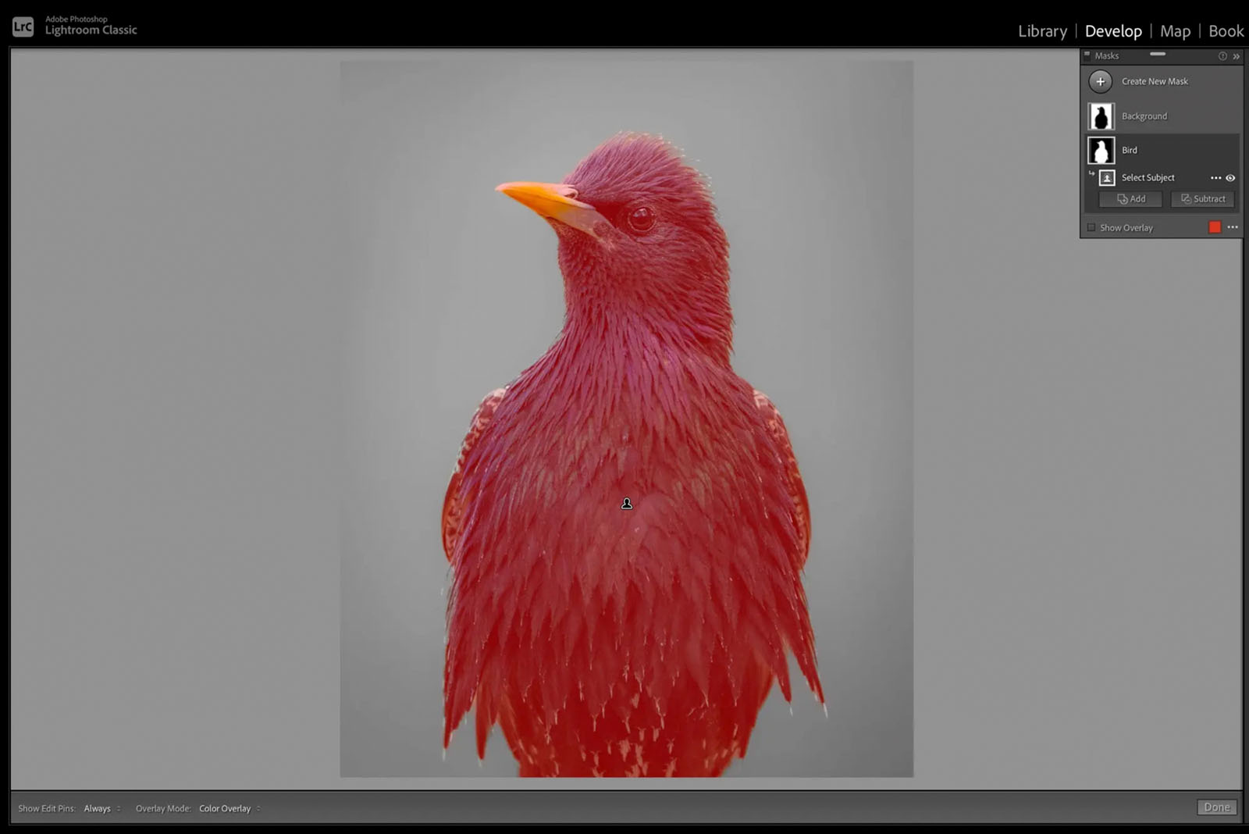Collapse the Masks panel with double chevron
This screenshot has height=834, width=1249.
pyautogui.click(x=1237, y=55)
